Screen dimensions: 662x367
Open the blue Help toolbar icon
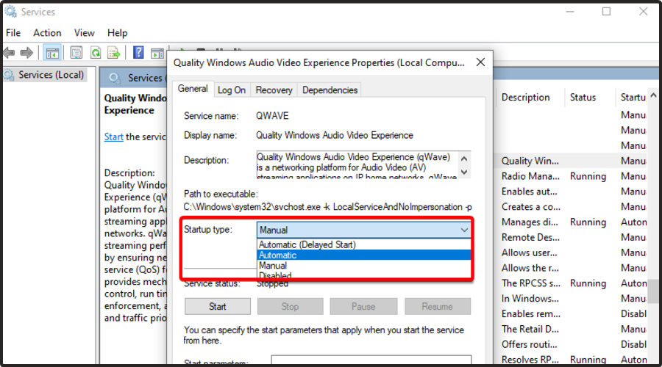[138, 53]
